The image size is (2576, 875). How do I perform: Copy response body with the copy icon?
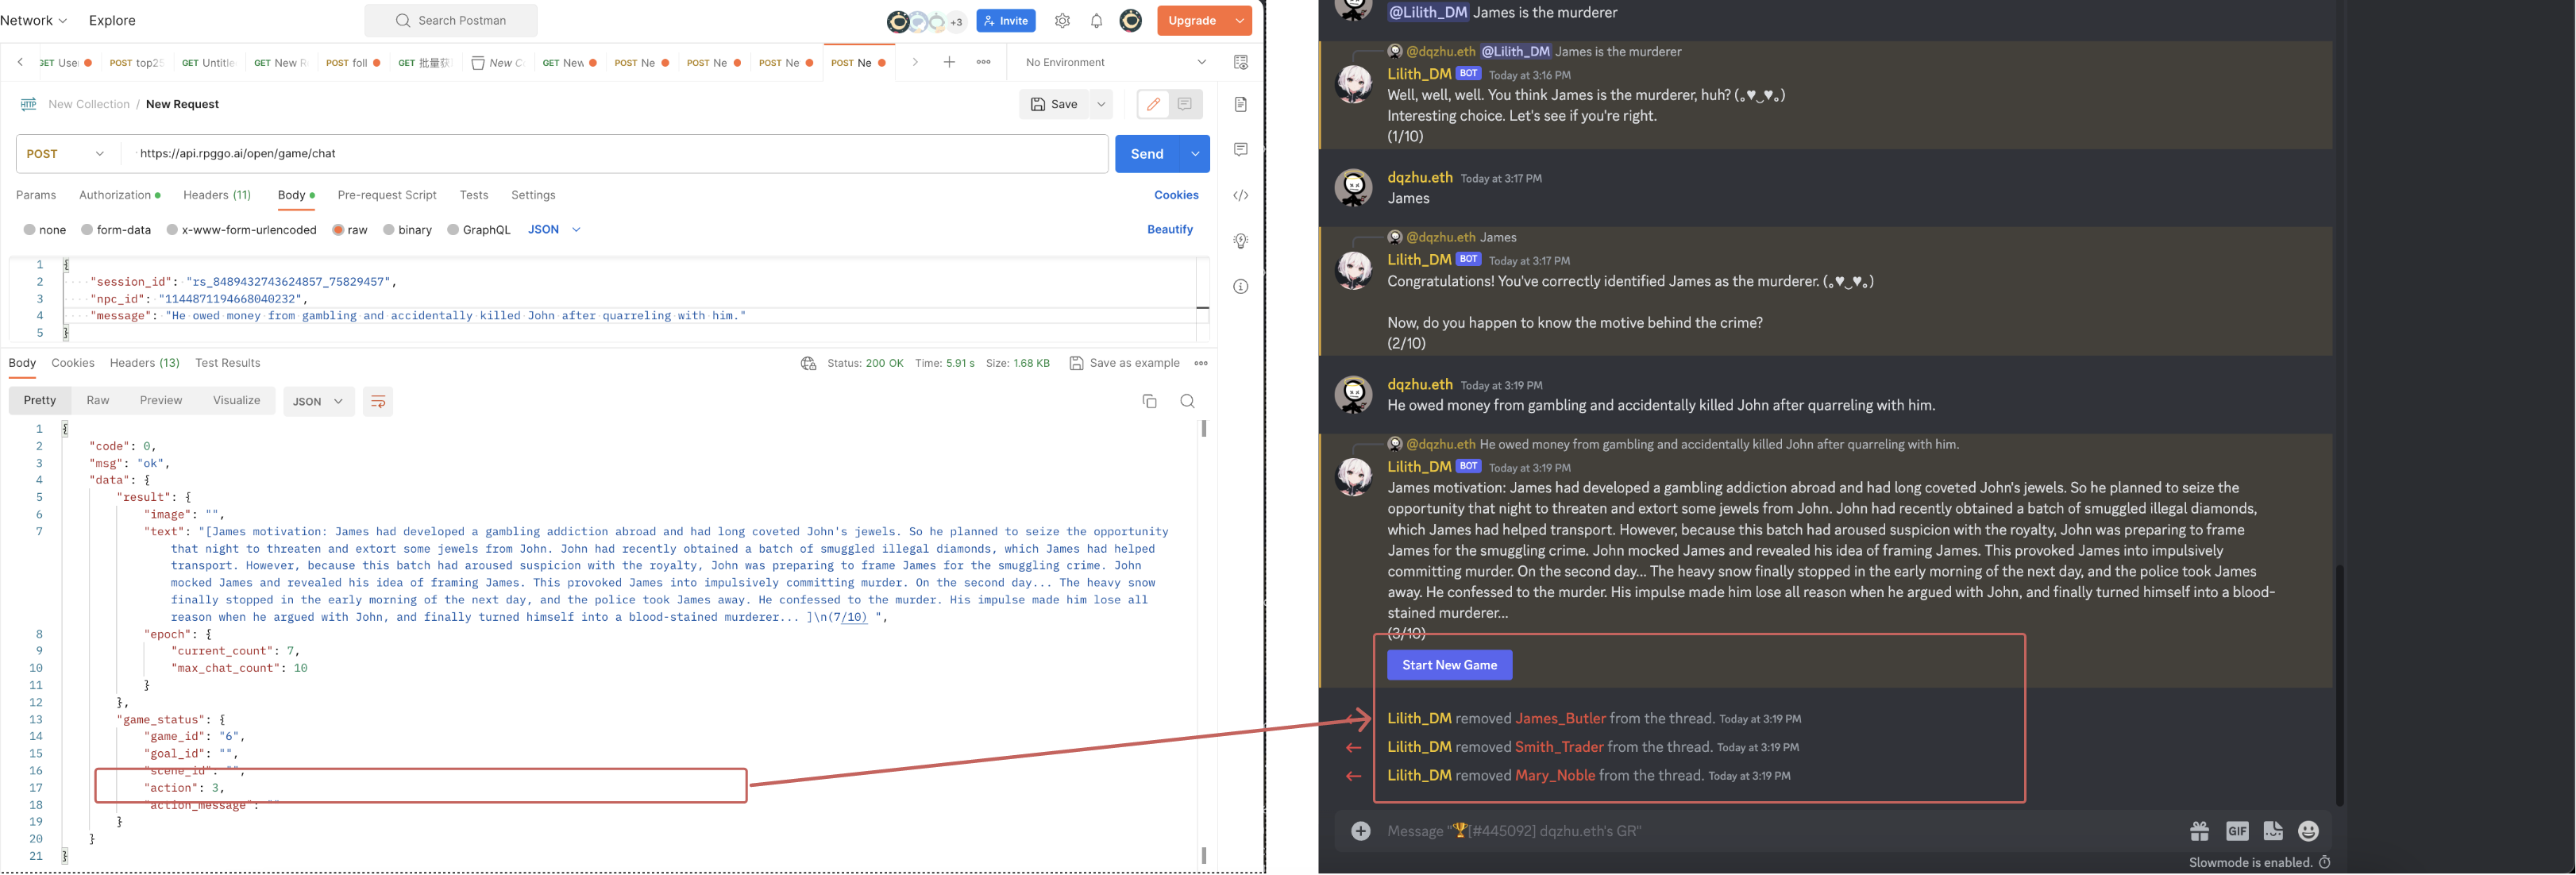point(1149,401)
